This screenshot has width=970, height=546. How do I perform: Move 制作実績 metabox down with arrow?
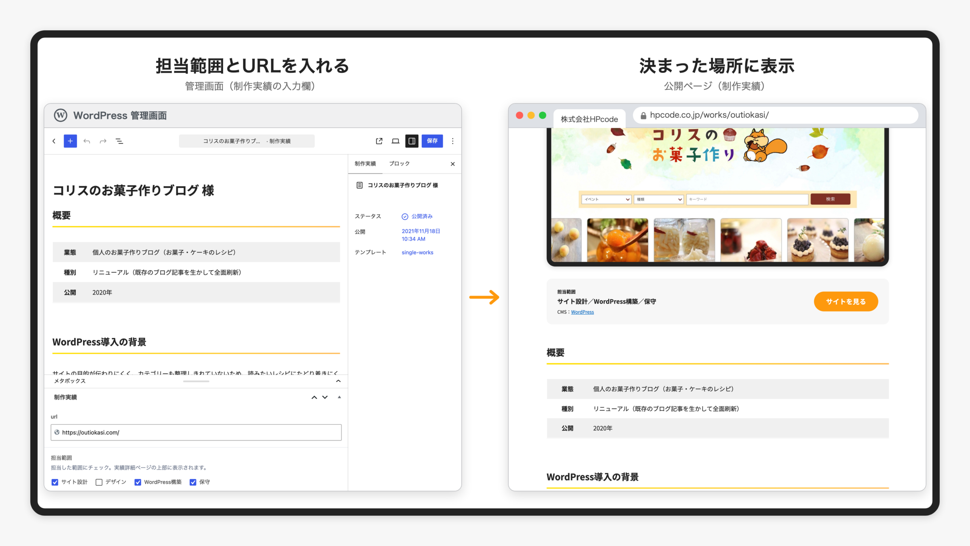(325, 397)
